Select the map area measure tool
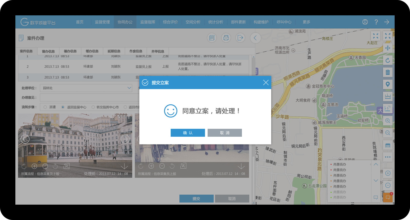Screen dimensions: 410x220 [388, 108]
